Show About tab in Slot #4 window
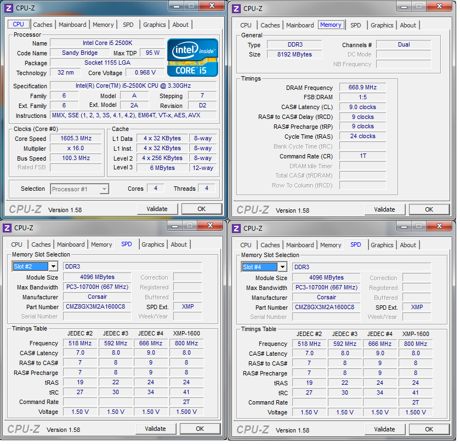Image resolution: width=460 pixels, height=444 pixels. point(408,245)
